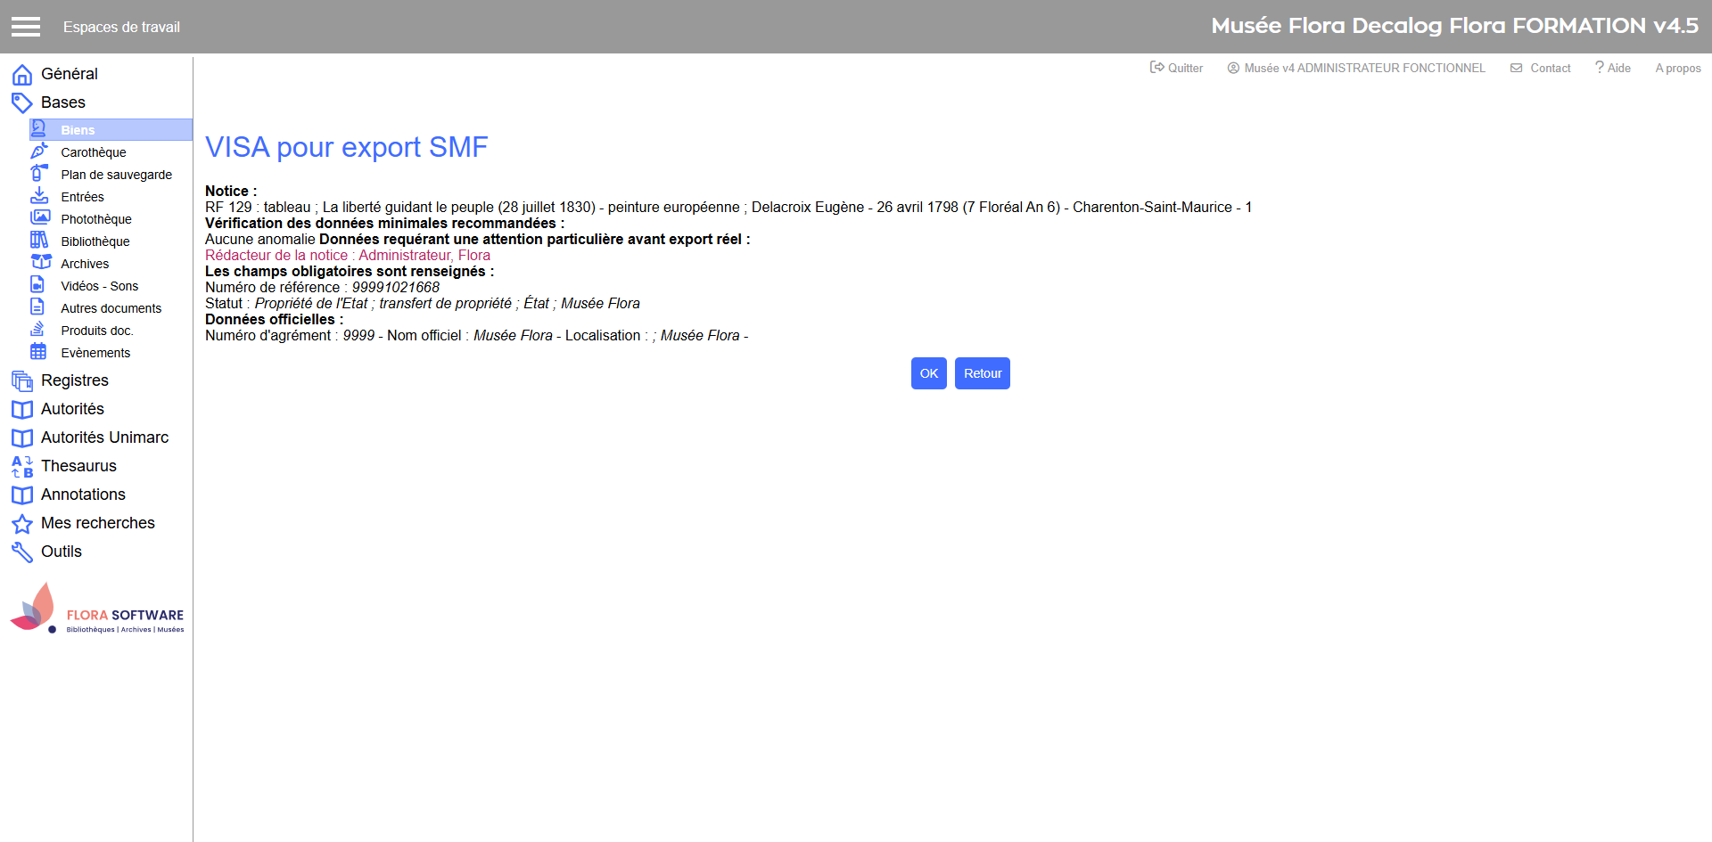Click the Flora Software logo

[x=96, y=609]
